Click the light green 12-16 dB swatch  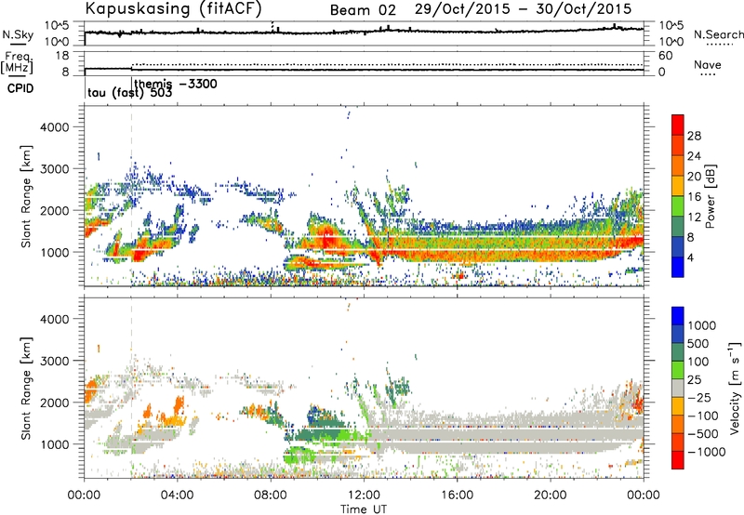pyautogui.click(x=678, y=206)
